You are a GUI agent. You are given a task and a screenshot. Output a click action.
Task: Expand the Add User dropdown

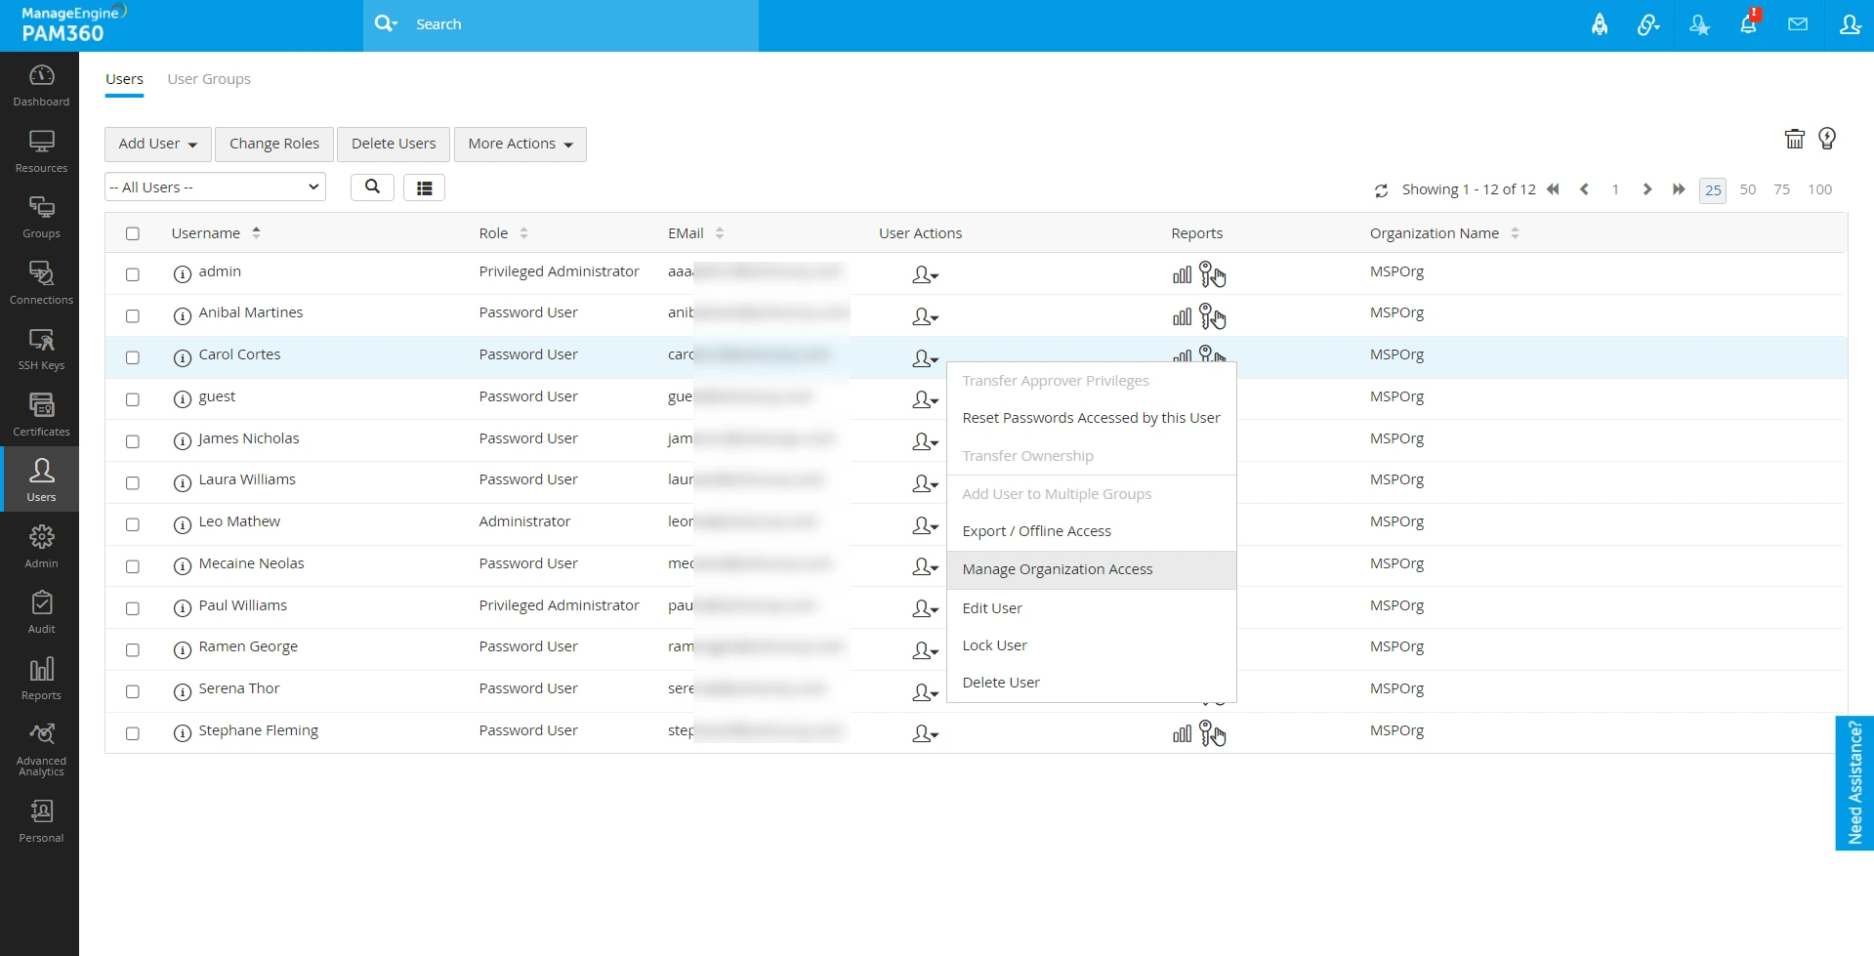(x=157, y=145)
